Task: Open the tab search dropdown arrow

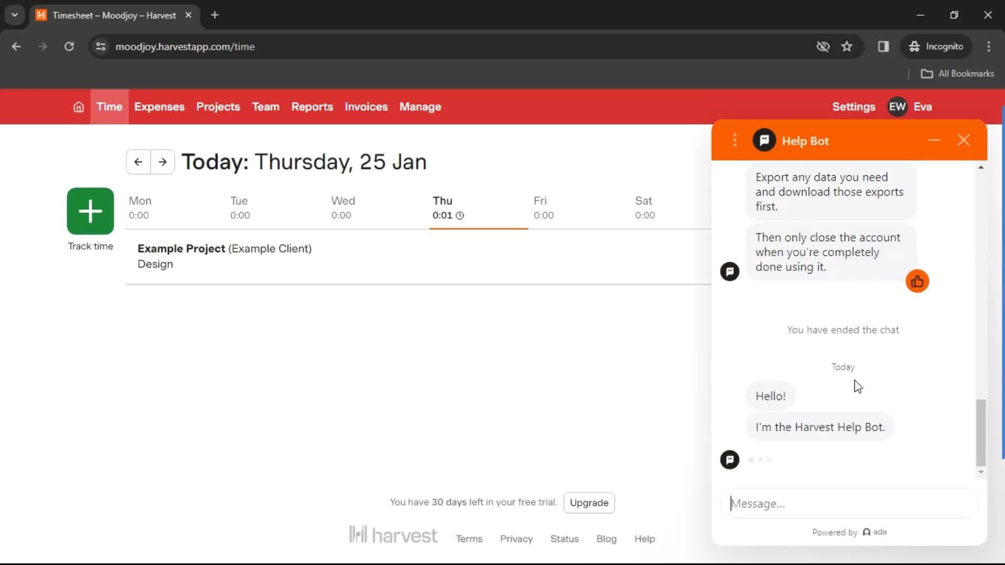Action: point(15,15)
